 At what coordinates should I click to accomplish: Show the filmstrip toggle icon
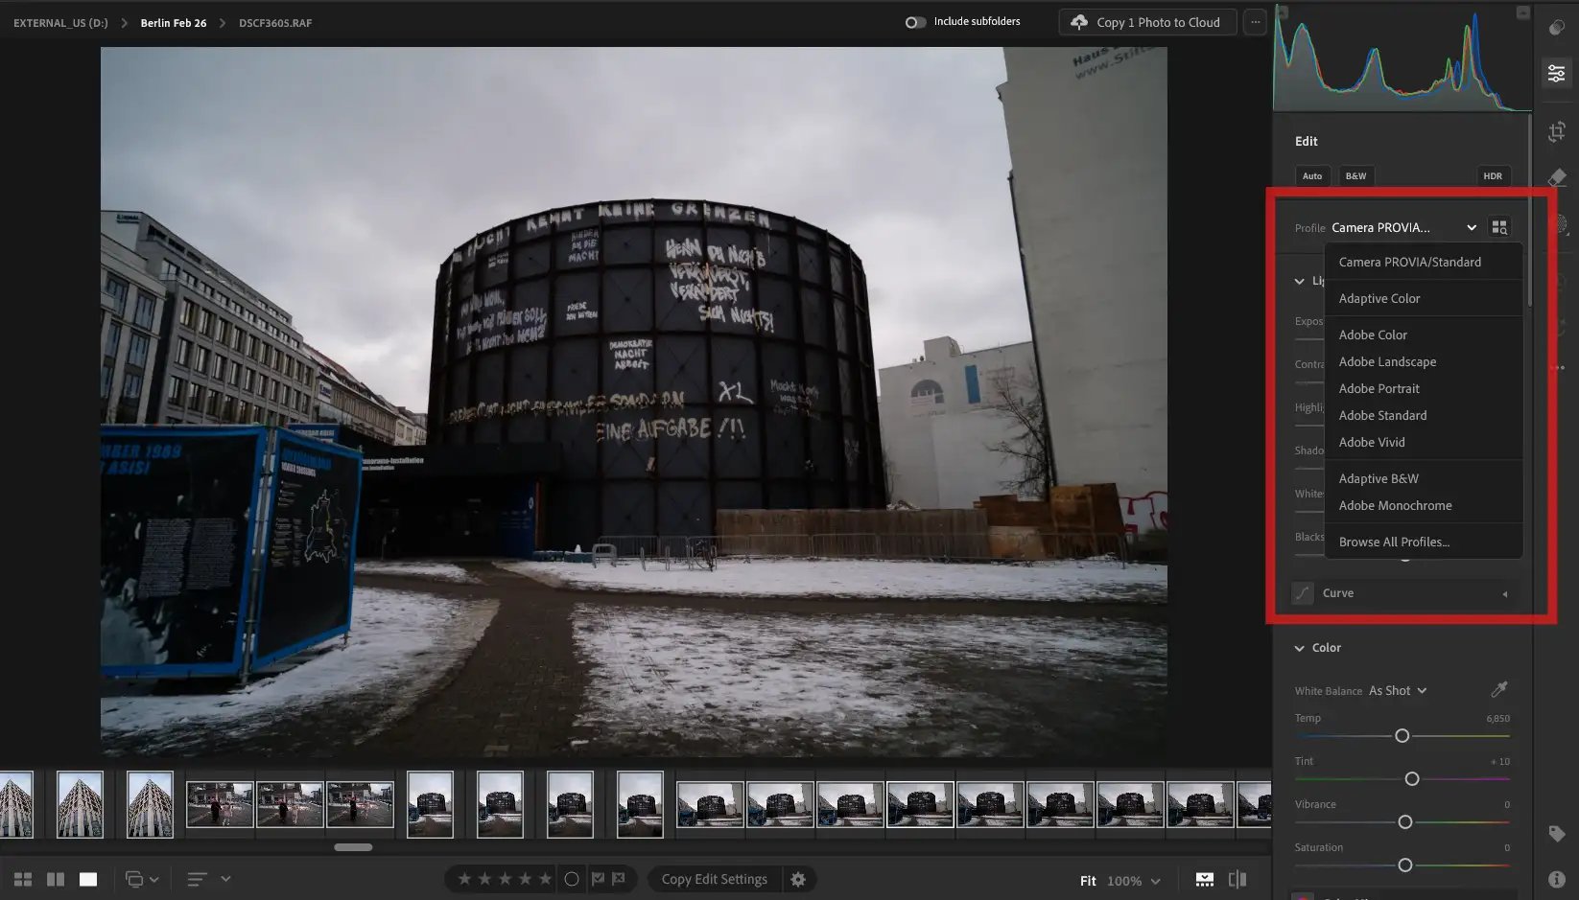(1205, 879)
